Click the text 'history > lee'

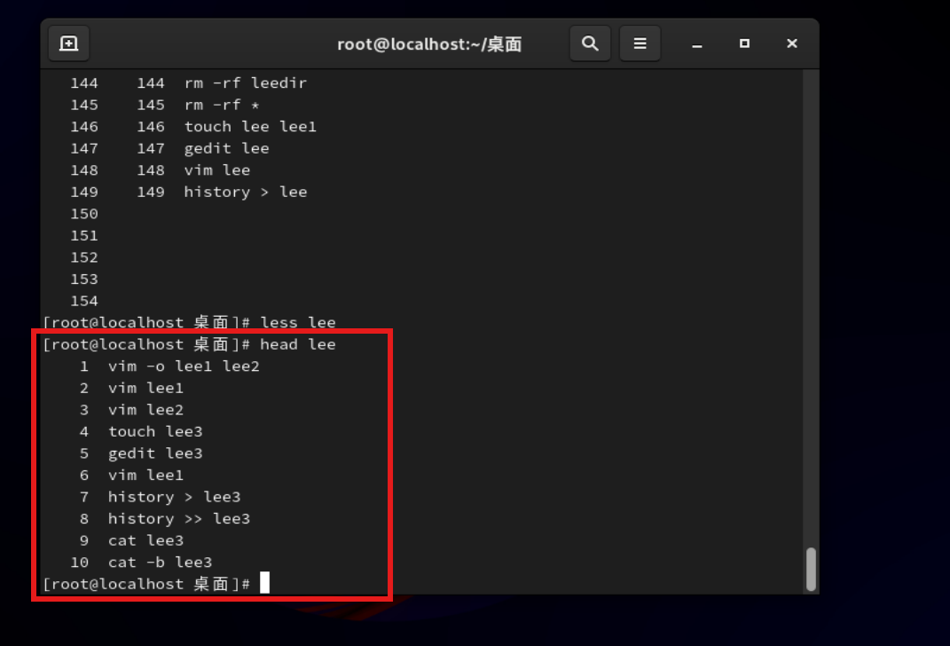click(246, 192)
